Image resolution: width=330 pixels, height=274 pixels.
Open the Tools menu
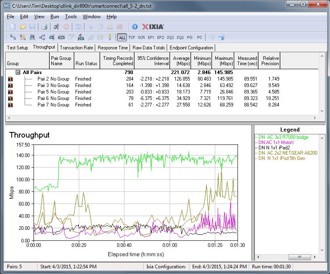coord(71,17)
